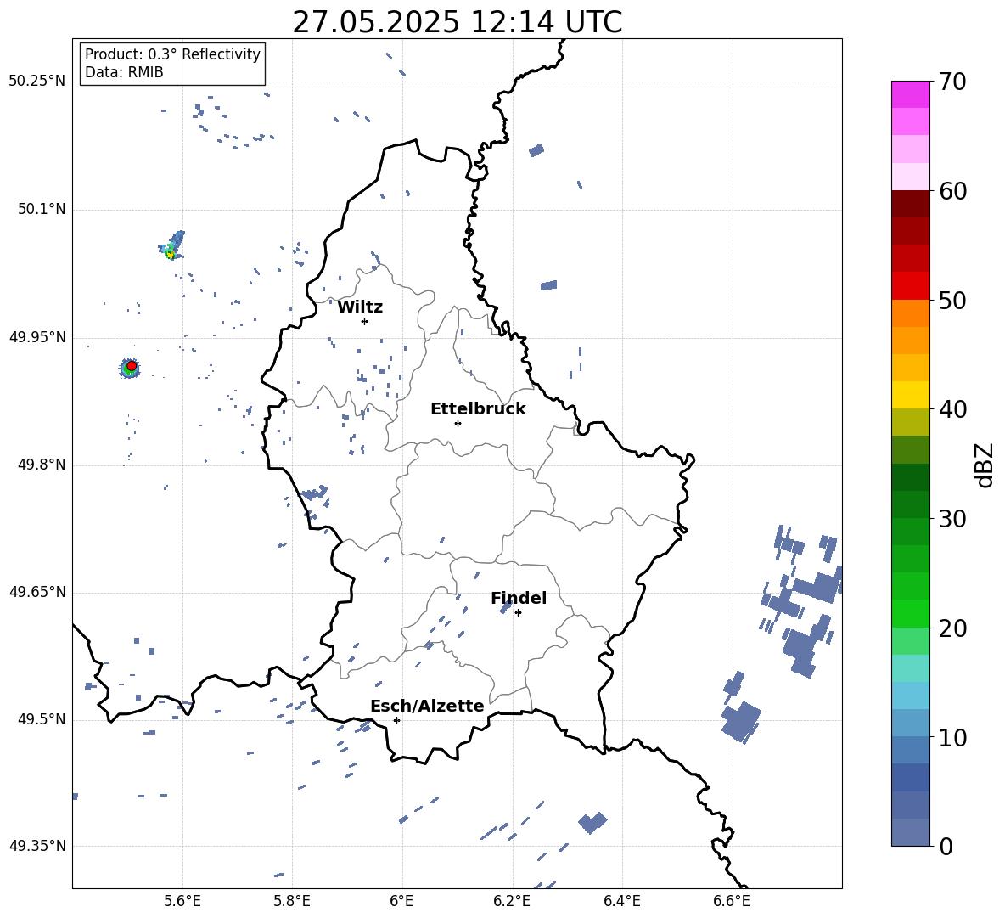This screenshot has height=918, width=1005.
Task: Click the colorbar value 20
Action: coord(953,628)
